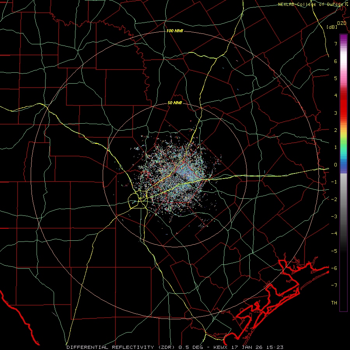
Task: Click the 17 JAN 26 15:23 timestamp
Action: coord(257,347)
